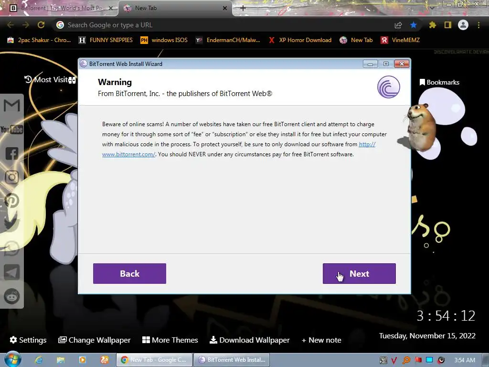Click the system clock showing 3:54 AM

pos(464,360)
